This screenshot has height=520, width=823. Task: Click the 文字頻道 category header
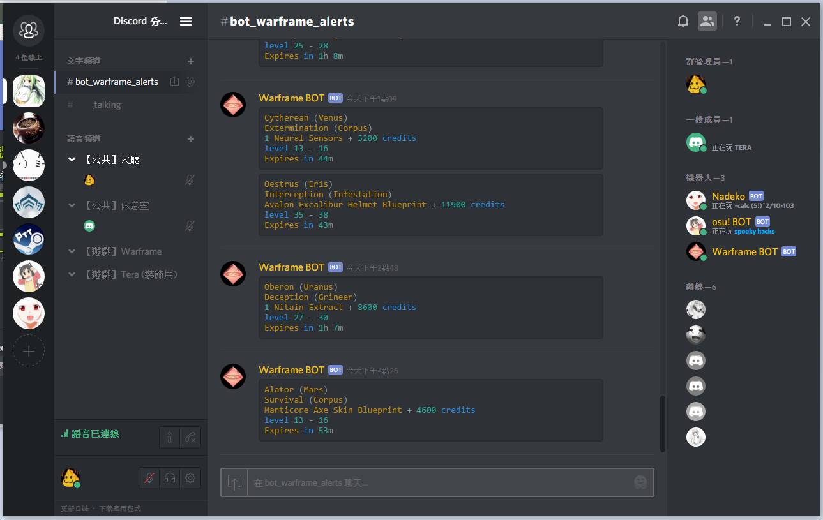tap(84, 61)
